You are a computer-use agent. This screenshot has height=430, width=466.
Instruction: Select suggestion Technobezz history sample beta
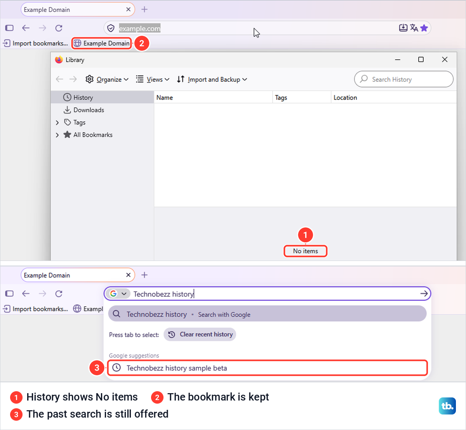pos(267,368)
